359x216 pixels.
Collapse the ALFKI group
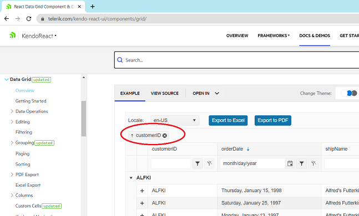[131, 178]
